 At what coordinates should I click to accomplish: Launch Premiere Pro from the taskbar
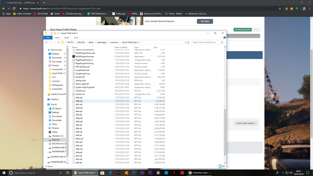[x=150, y=173]
